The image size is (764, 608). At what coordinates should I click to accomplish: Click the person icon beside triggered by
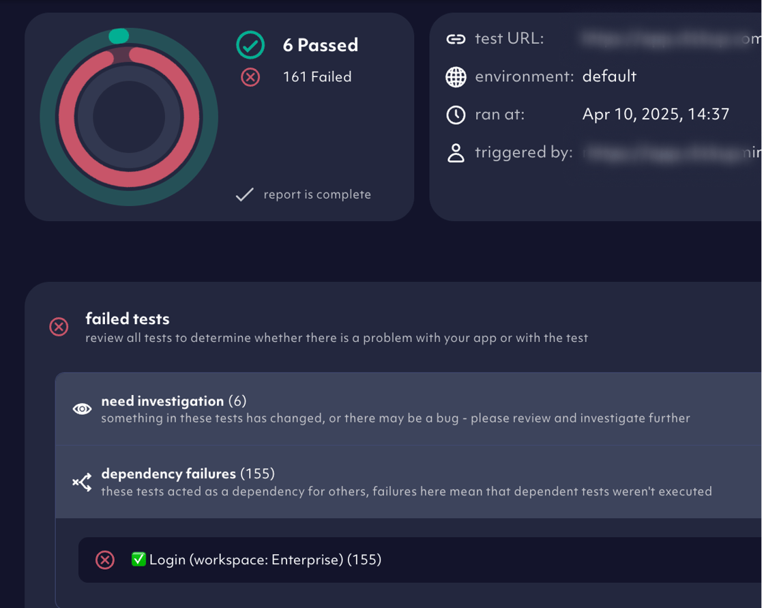point(456,153)
